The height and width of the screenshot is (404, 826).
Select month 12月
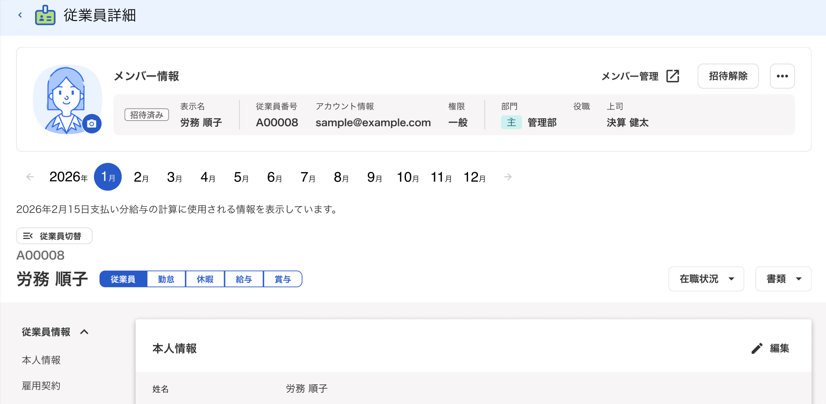point(475,177)
